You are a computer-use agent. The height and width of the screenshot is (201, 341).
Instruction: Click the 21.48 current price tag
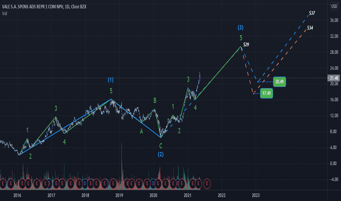pyautogui.click(x=334, y=78)
